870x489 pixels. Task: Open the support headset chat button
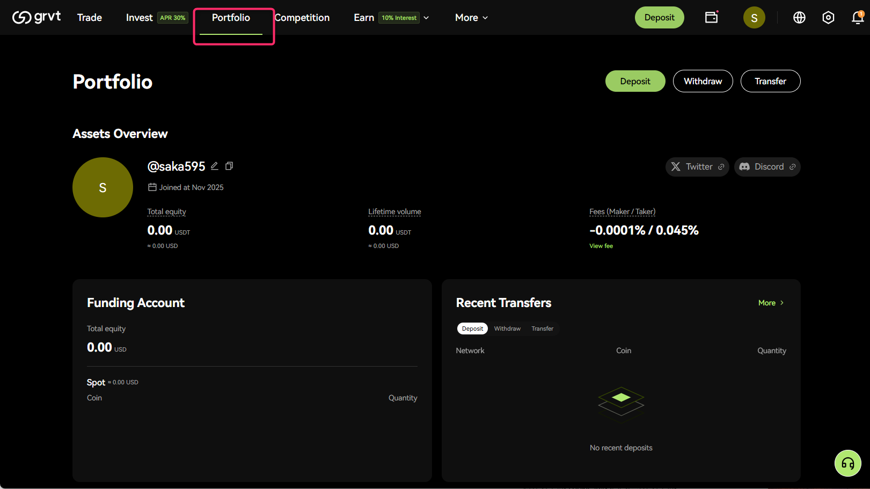point(847,463)
